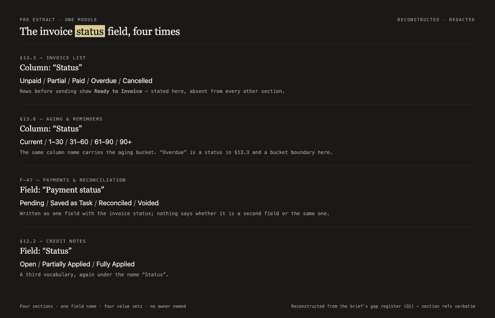Viewport: 495px width, 318px height.
Task: Click the "Fully Applied" credit note value
Action: tap(115, 264)
